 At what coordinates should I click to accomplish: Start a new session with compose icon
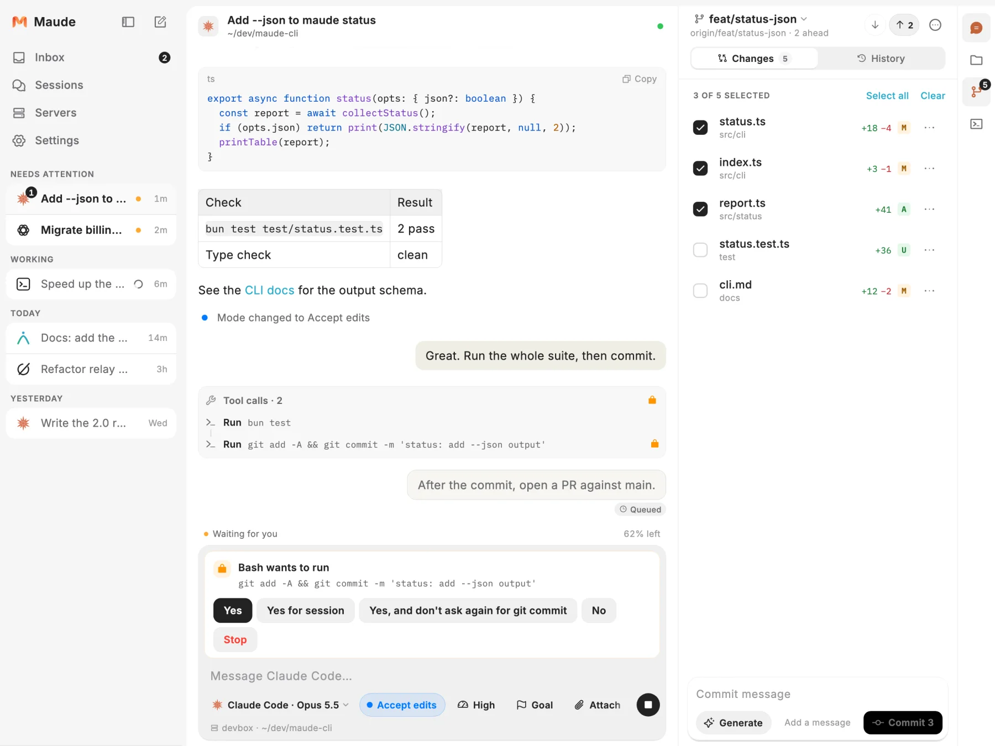tap(160, 22)
